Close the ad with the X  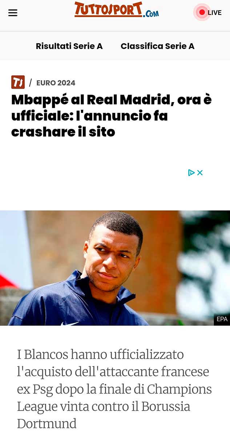pos(200,173)
